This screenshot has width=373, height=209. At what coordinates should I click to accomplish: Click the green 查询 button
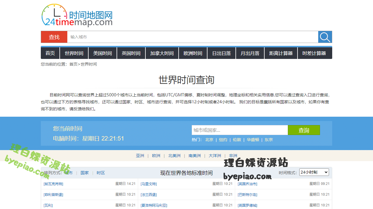point(304,130)
